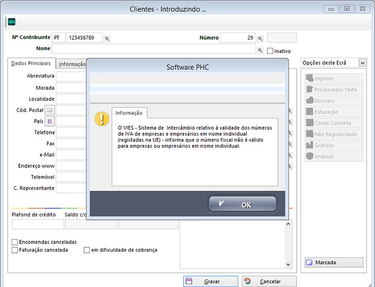Viewport: 375px width, 287px height.
Task: Click the country prefix PT field
Action: 58,38
